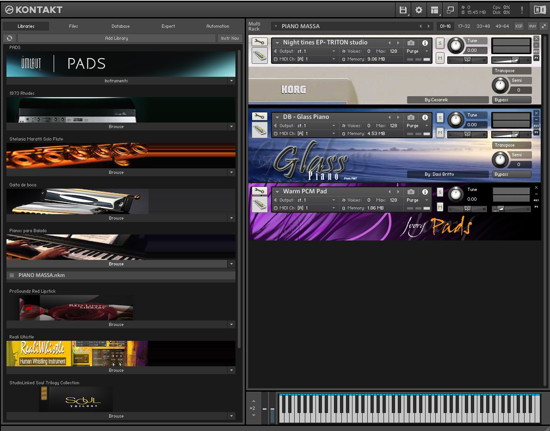The image size is (550, 431).
Task: Switch to the Expert tab
Action: pyautogui.click(x=168, y=26)
